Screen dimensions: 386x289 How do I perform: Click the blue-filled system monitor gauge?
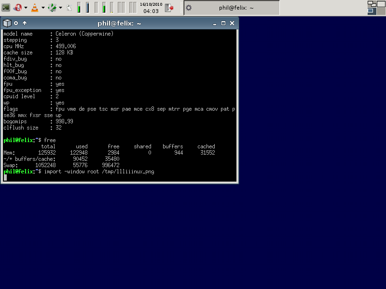tap(87, 8)
